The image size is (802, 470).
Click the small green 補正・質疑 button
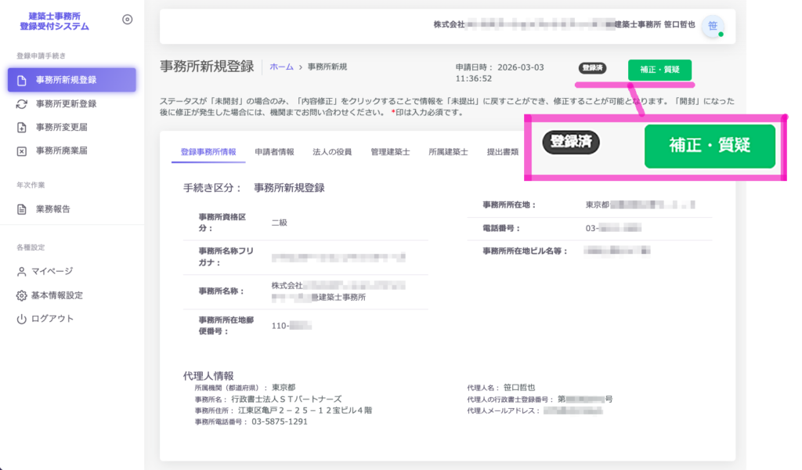(659, 70)
